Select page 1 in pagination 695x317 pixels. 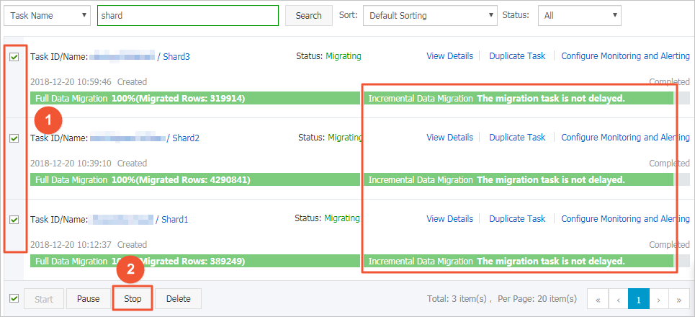[638, 299]
